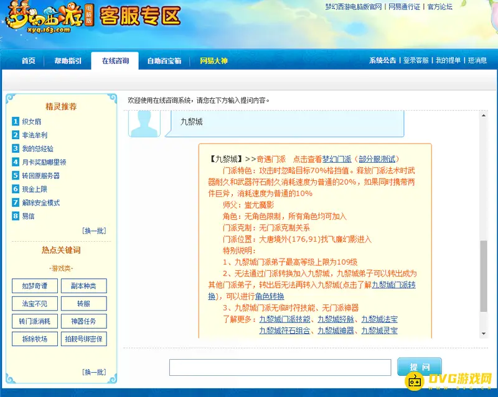Click the 神器任务 keyword button
The height and width of the screenshot is (397, 498).
pos(83,321)
